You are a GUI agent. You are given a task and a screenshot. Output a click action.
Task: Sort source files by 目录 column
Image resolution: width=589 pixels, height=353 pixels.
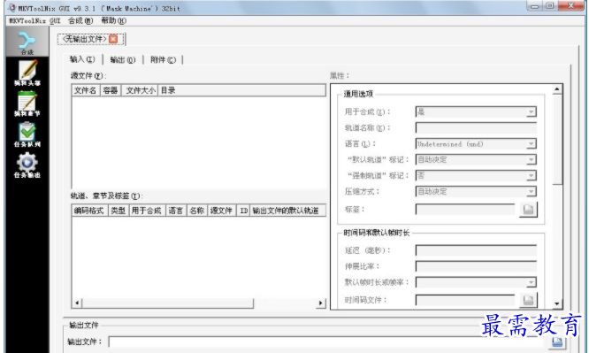click(241, 90)
